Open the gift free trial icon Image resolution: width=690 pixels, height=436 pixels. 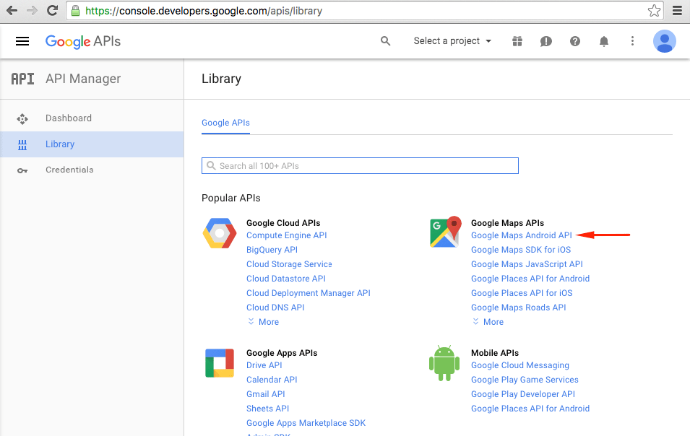pos(517,41)
